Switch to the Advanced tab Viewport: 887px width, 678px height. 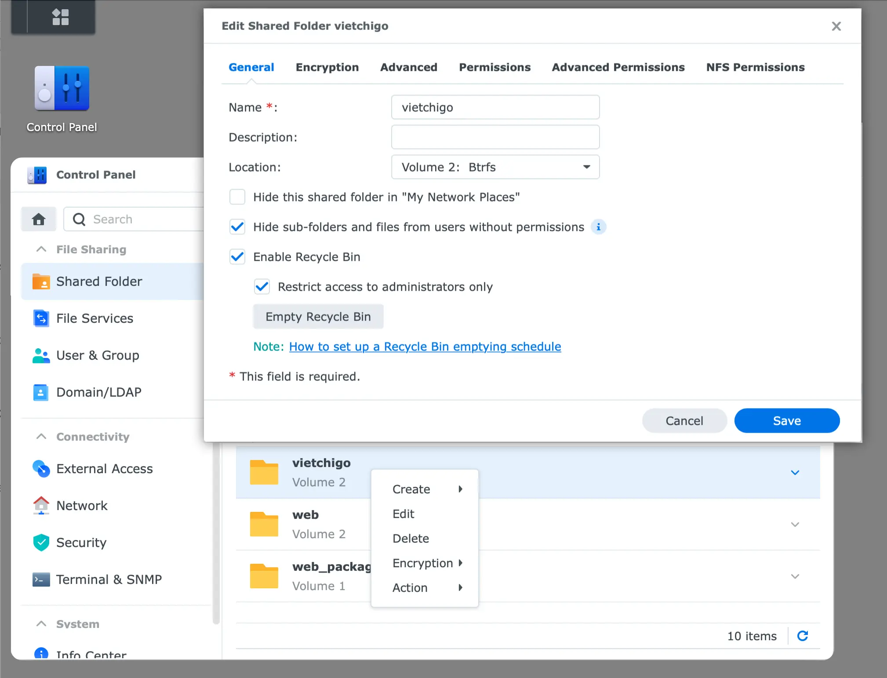point(409,67)
